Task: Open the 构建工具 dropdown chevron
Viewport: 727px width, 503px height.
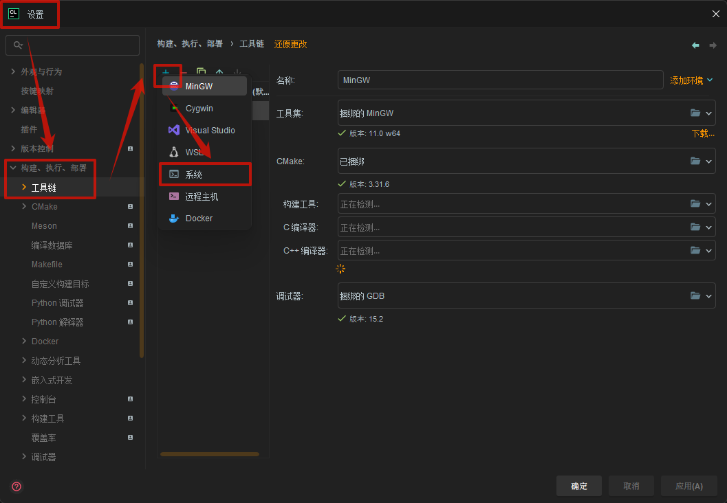Action: (708, 204)
